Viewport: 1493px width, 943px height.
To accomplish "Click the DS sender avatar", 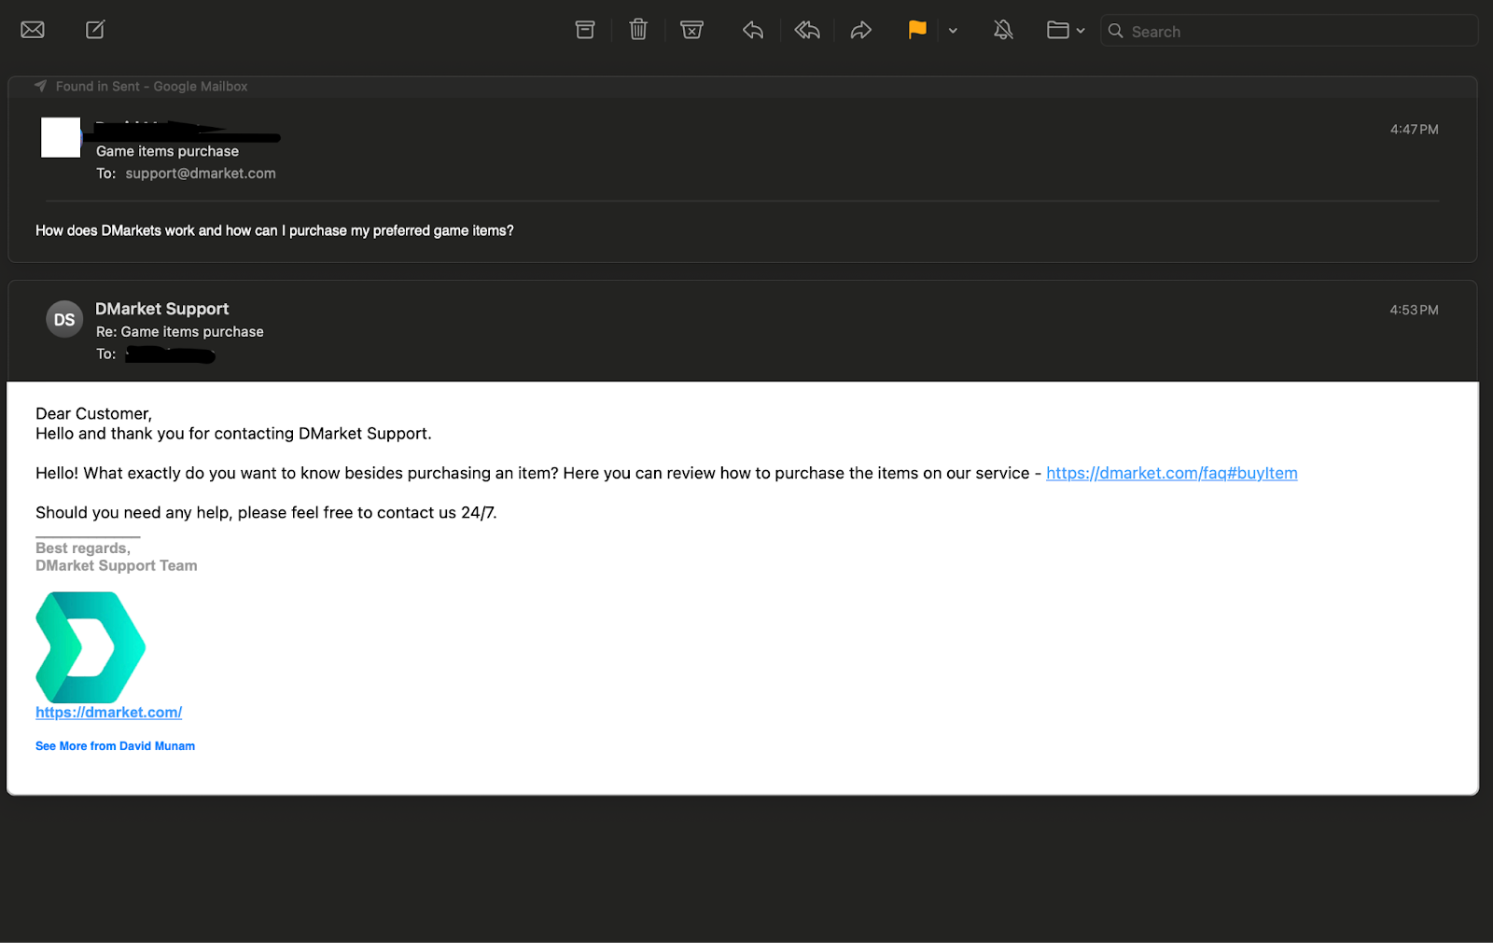I will coord(64,319).
